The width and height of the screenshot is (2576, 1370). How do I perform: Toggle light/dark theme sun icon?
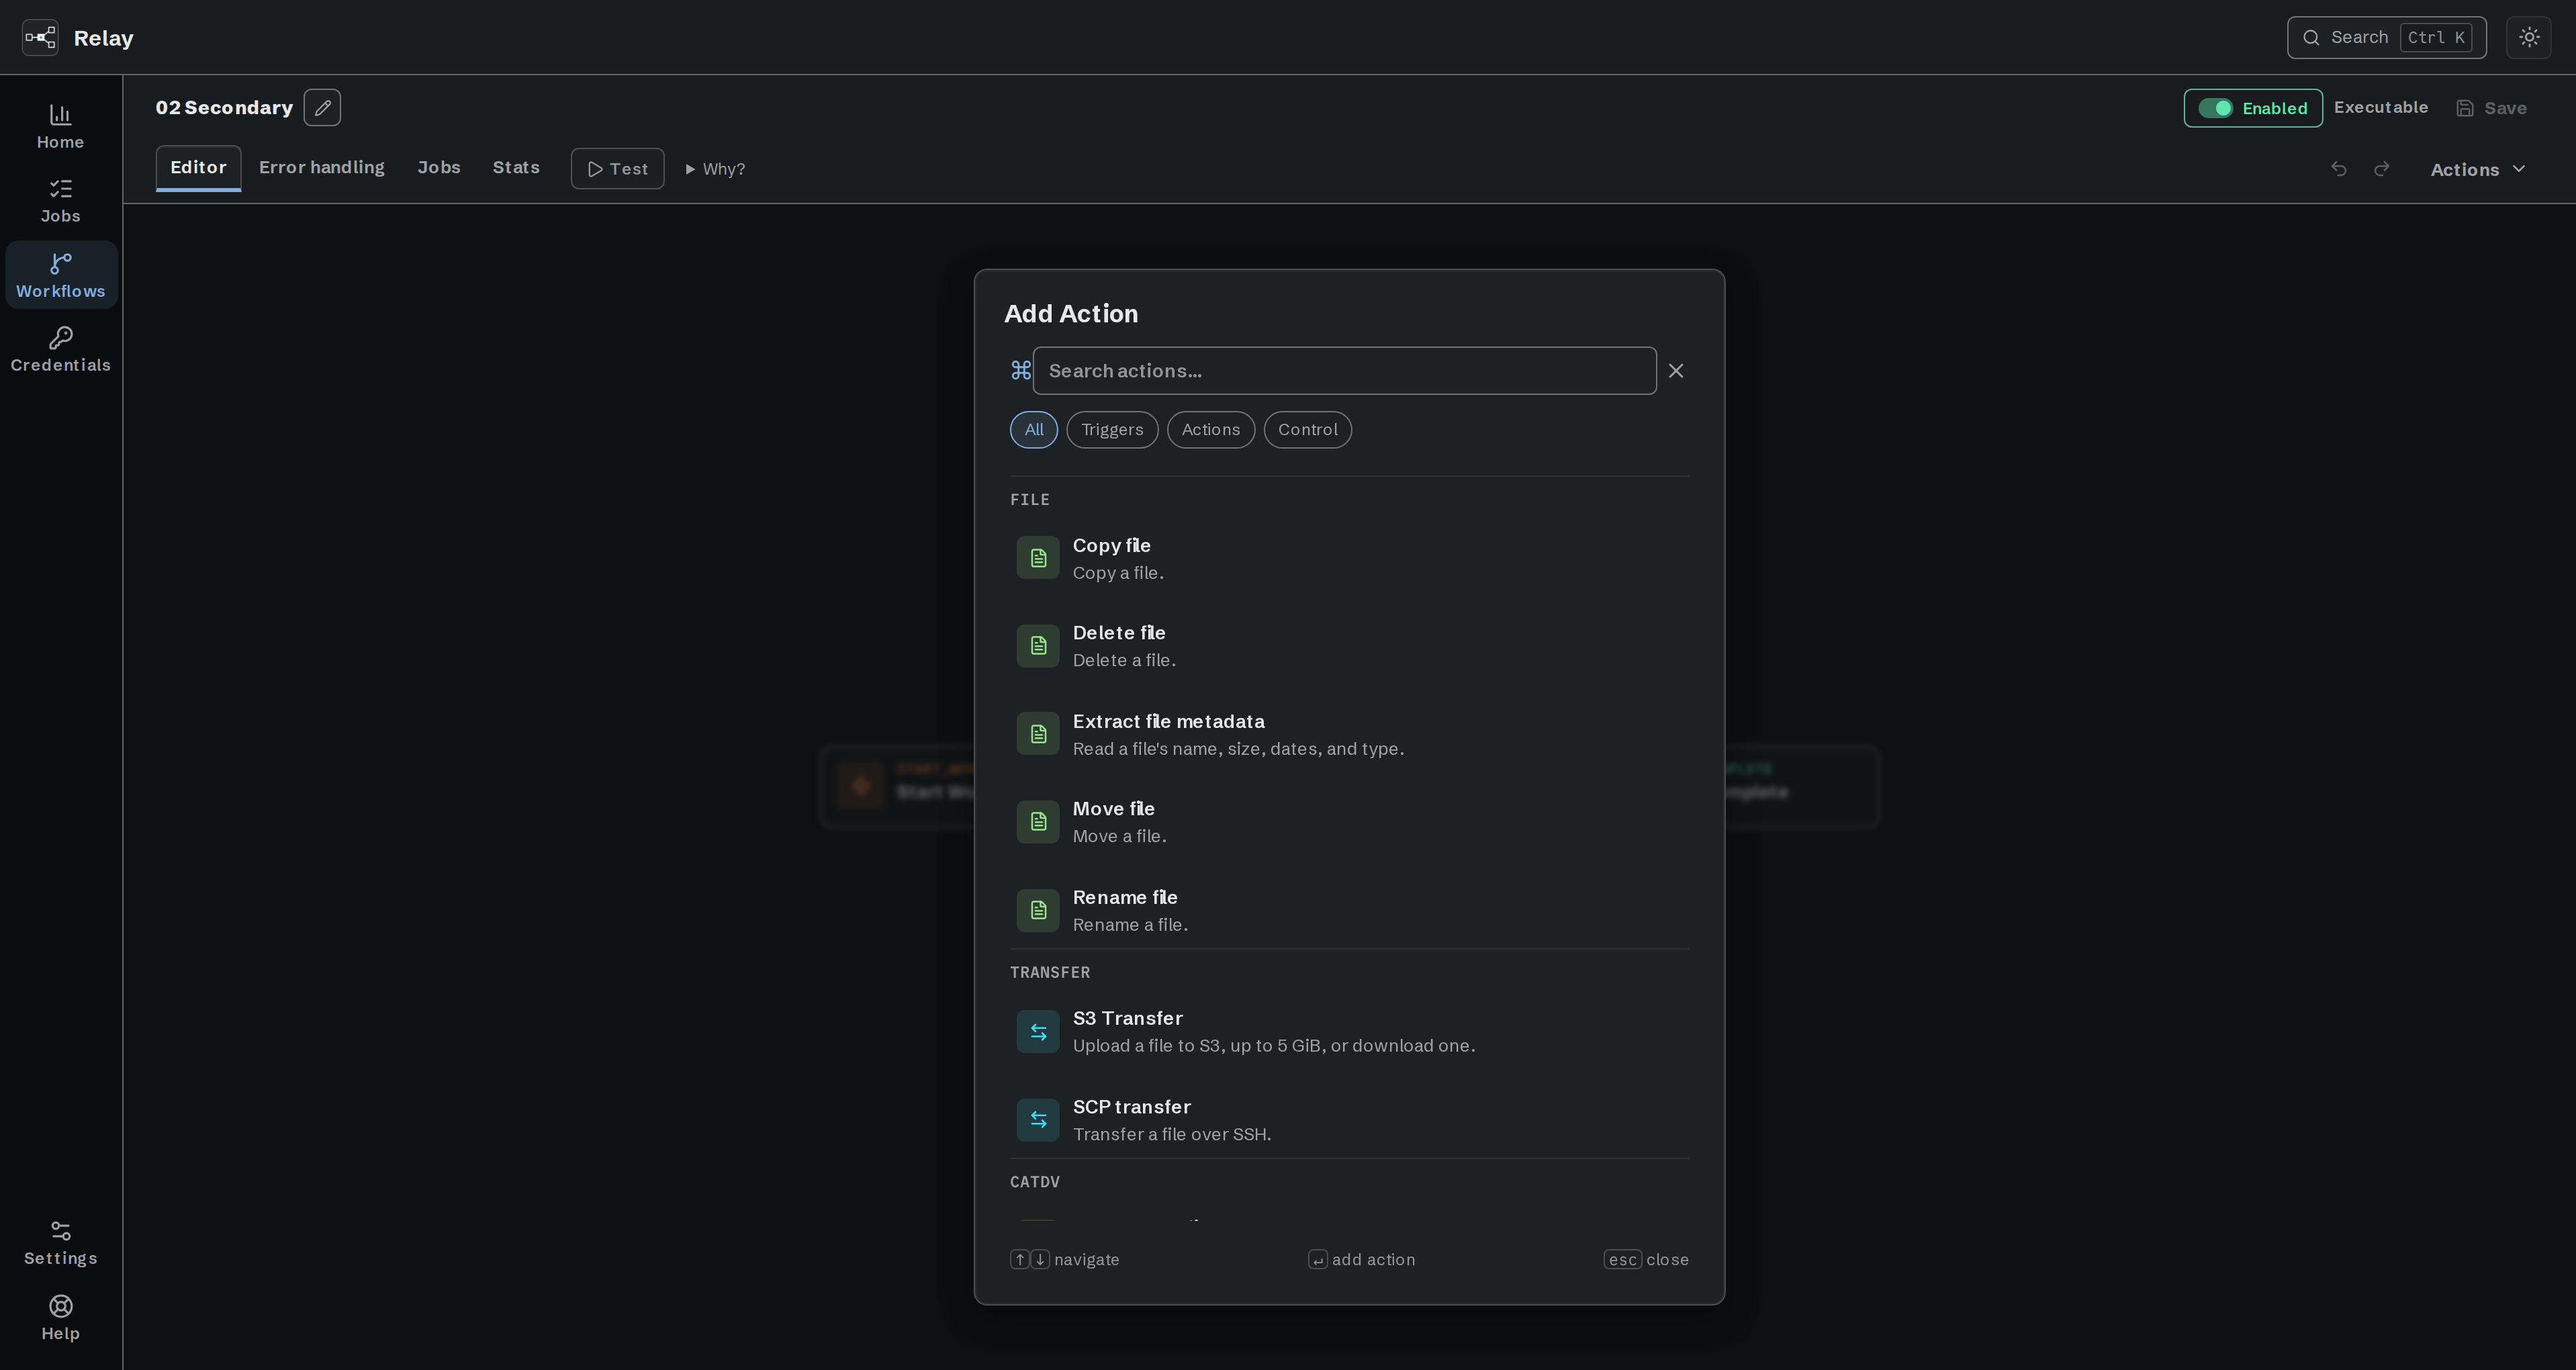2529,38
